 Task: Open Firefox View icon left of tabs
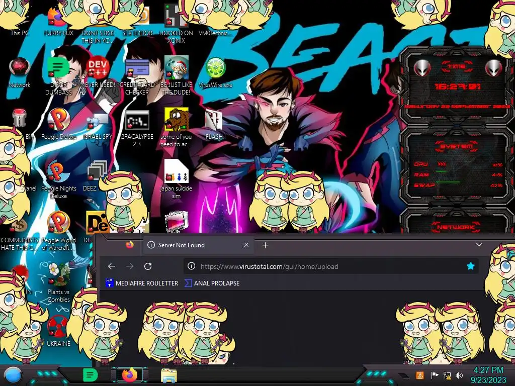pos(130,245)
